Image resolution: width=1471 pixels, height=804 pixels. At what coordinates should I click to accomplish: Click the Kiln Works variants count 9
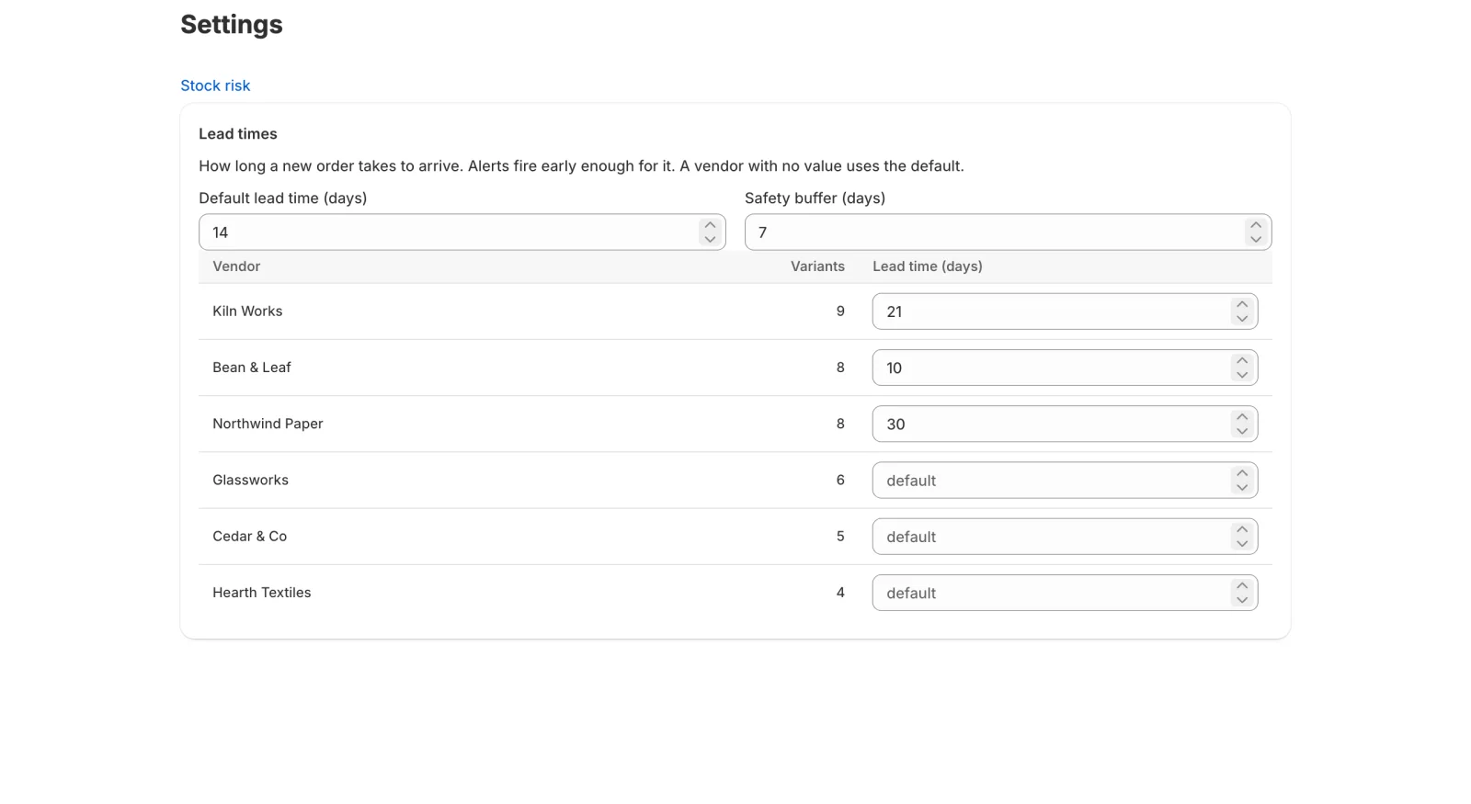pyautogui.click(x=840, y=311)
